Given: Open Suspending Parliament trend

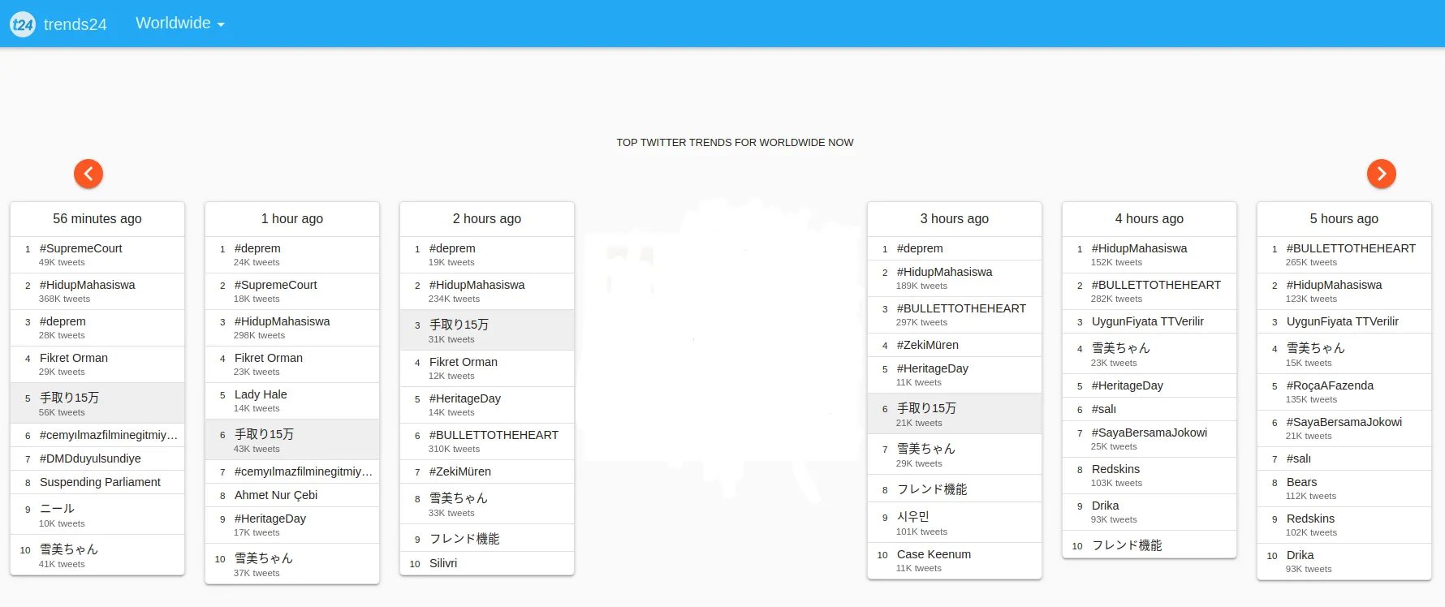Looking at the screenshot, I should (x=100, y=482).
